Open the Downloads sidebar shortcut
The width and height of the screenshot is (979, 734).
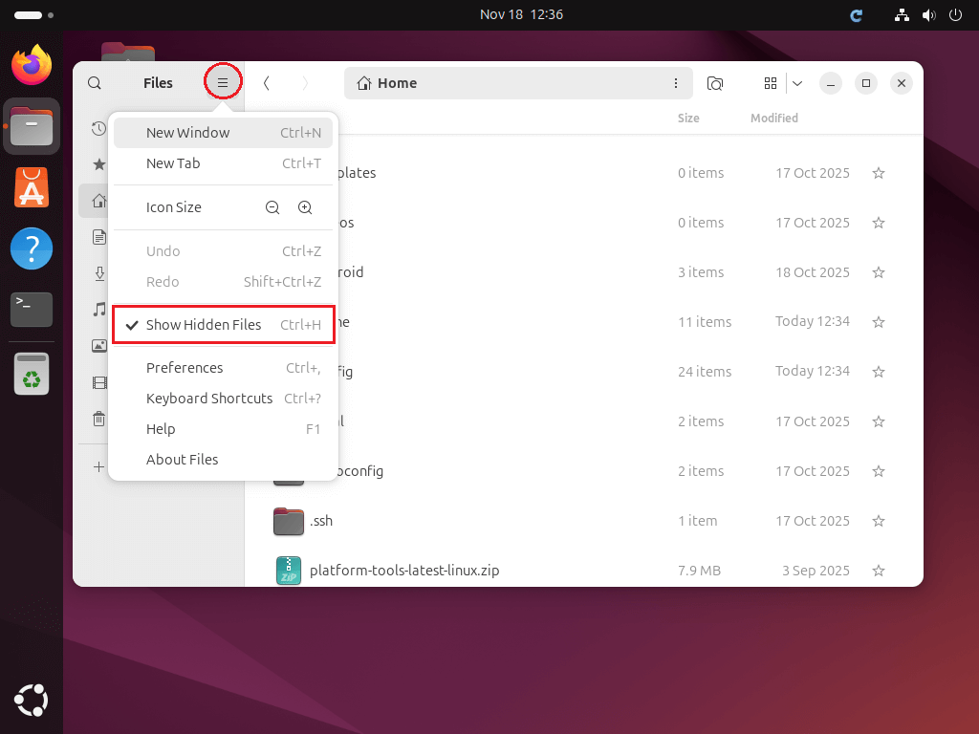[x=98, y=273]
